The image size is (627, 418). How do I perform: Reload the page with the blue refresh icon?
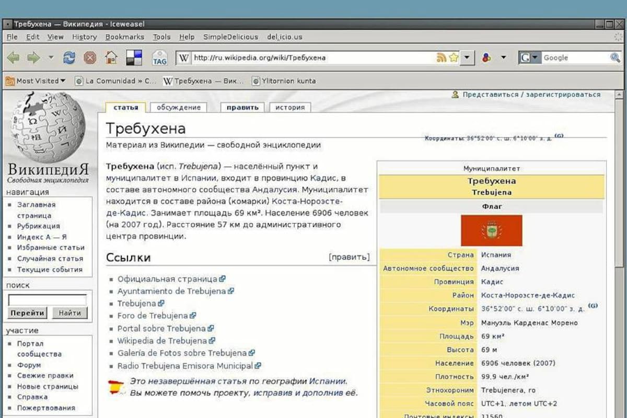(69, 57)
